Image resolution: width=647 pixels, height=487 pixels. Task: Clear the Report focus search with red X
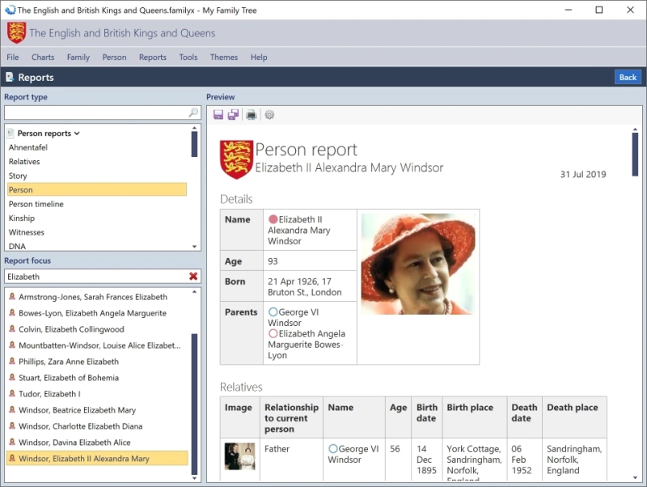tap(193, 276)
